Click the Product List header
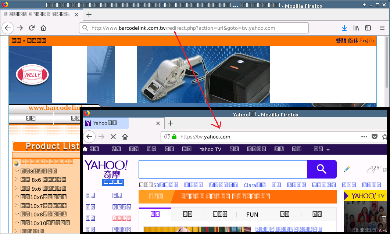This screenshot has height=234, width=390. click(x=46, y=146)
